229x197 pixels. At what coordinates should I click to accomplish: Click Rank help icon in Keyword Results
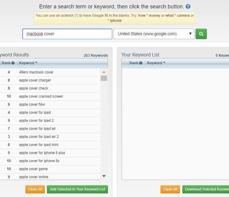pyautogui.click(x=13, y=63)
